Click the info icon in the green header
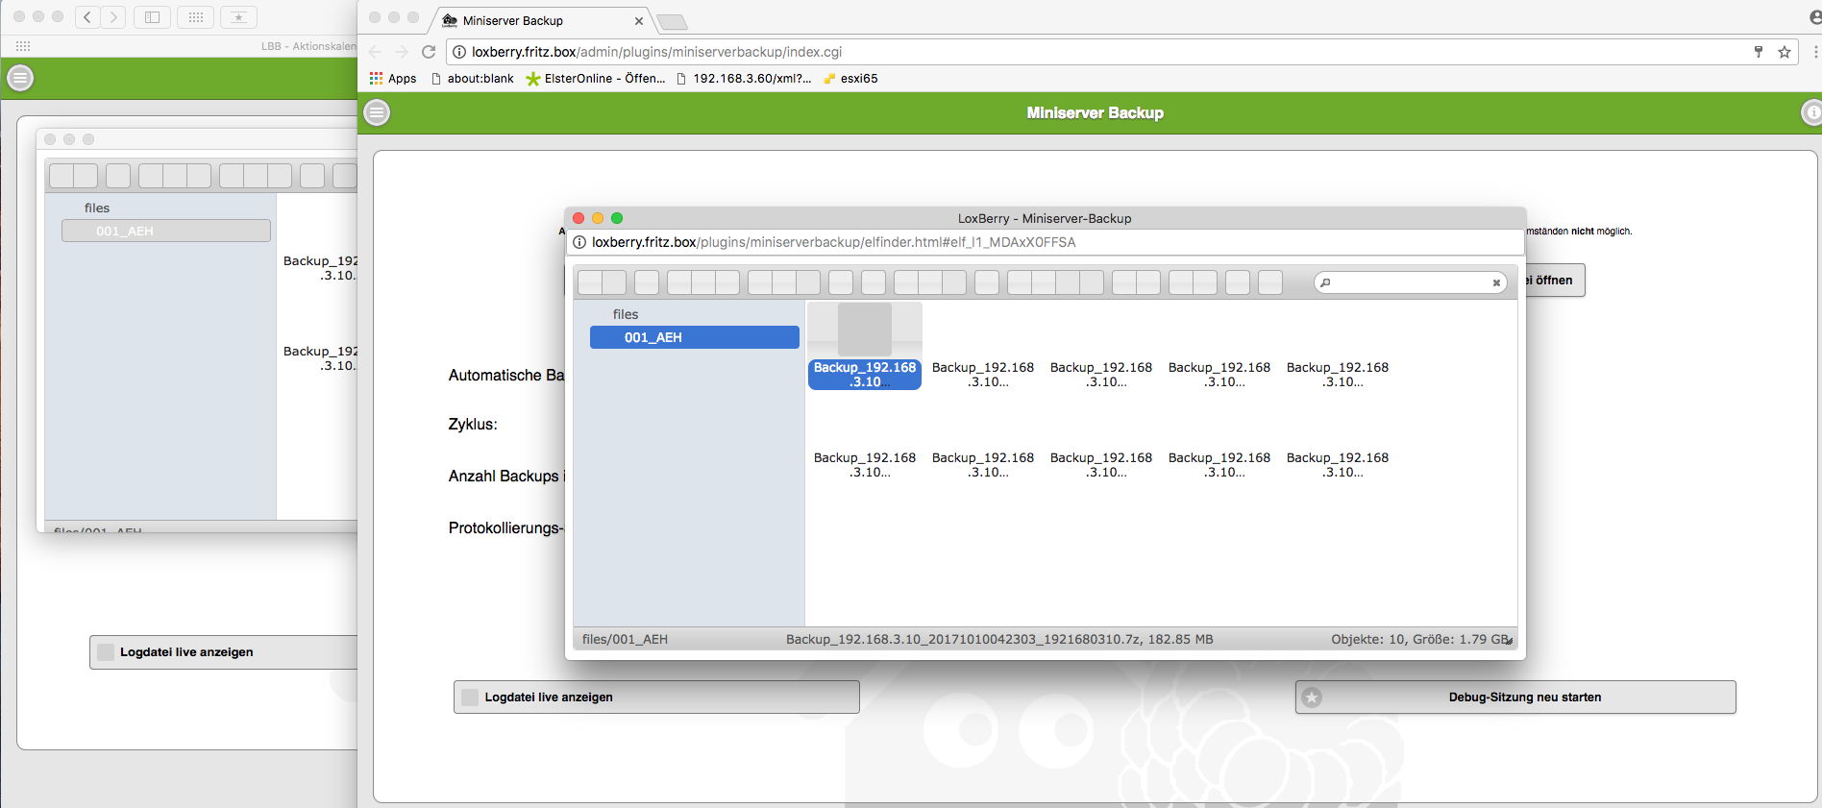 (x=1811, y=113)
